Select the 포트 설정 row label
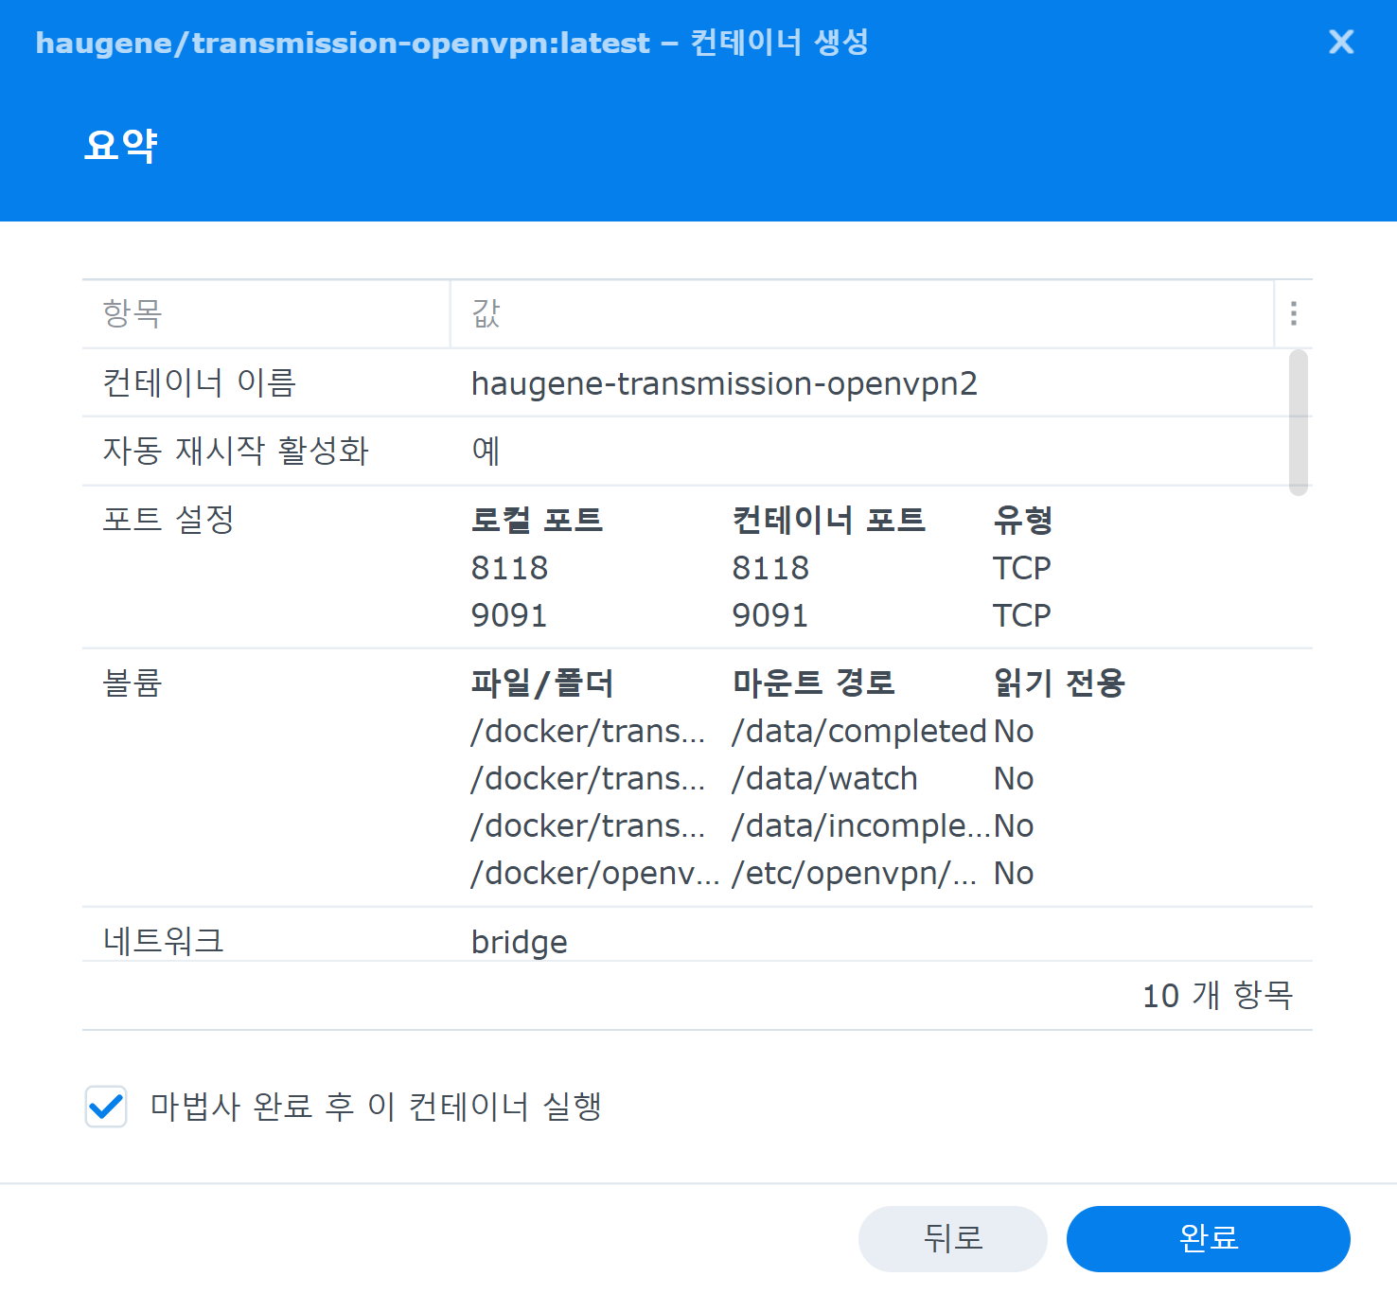 click(168, 519)
